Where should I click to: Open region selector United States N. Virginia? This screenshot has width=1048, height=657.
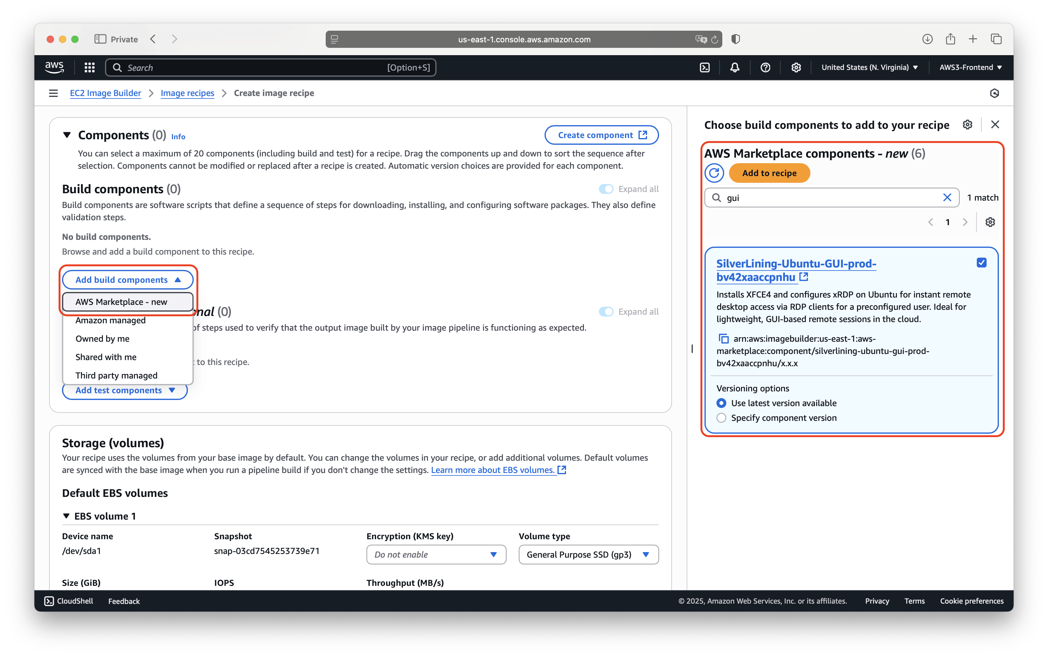coord(869,67)
